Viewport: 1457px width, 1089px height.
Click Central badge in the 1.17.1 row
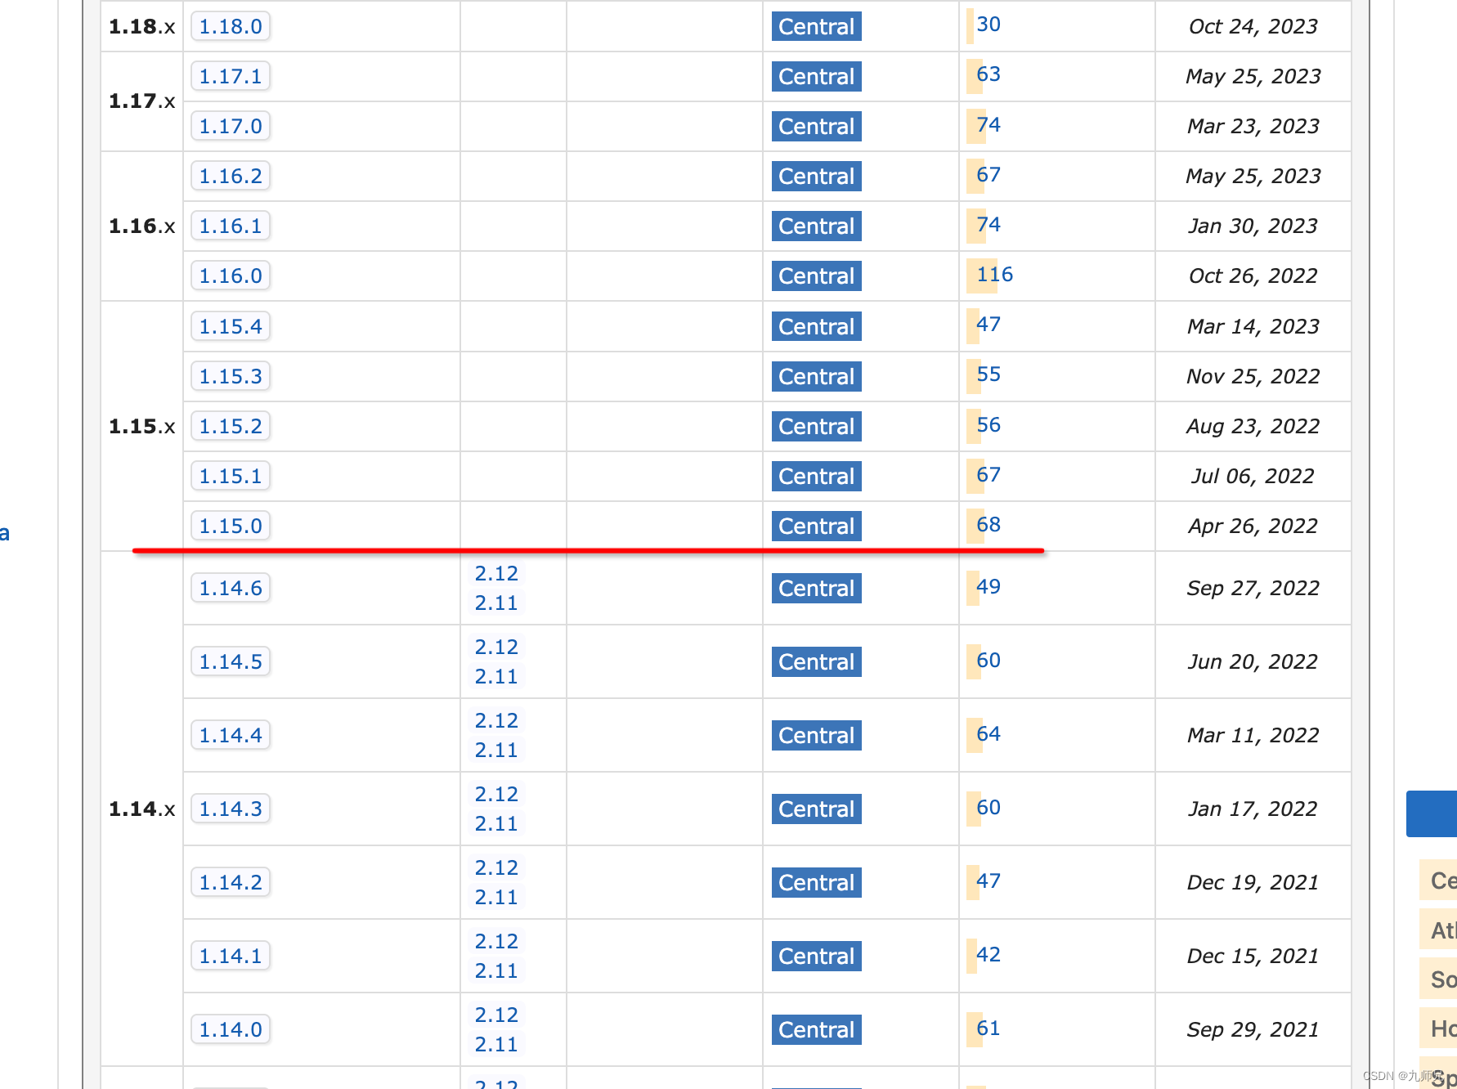click(816, 76)
